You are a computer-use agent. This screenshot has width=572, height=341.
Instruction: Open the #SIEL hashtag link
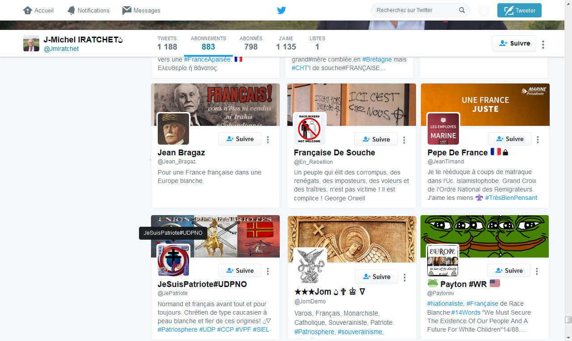click(x=261, y=329)
